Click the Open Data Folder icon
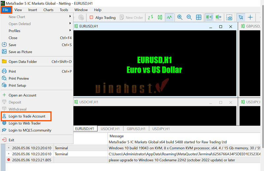 pyautogui.click(x=4, y=61)
